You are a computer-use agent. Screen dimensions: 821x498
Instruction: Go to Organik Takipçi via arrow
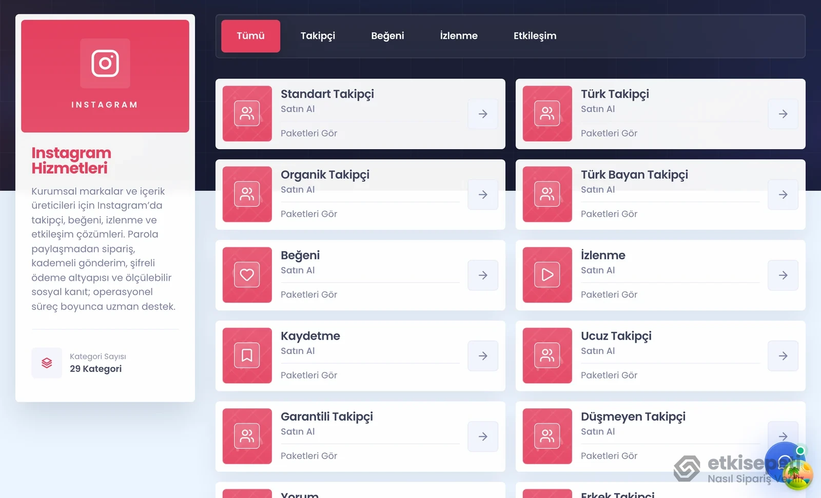[x=483, y=195]
